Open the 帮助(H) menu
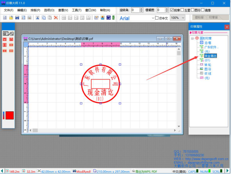Viewport: 231px width, 174px height. (105, 10)
